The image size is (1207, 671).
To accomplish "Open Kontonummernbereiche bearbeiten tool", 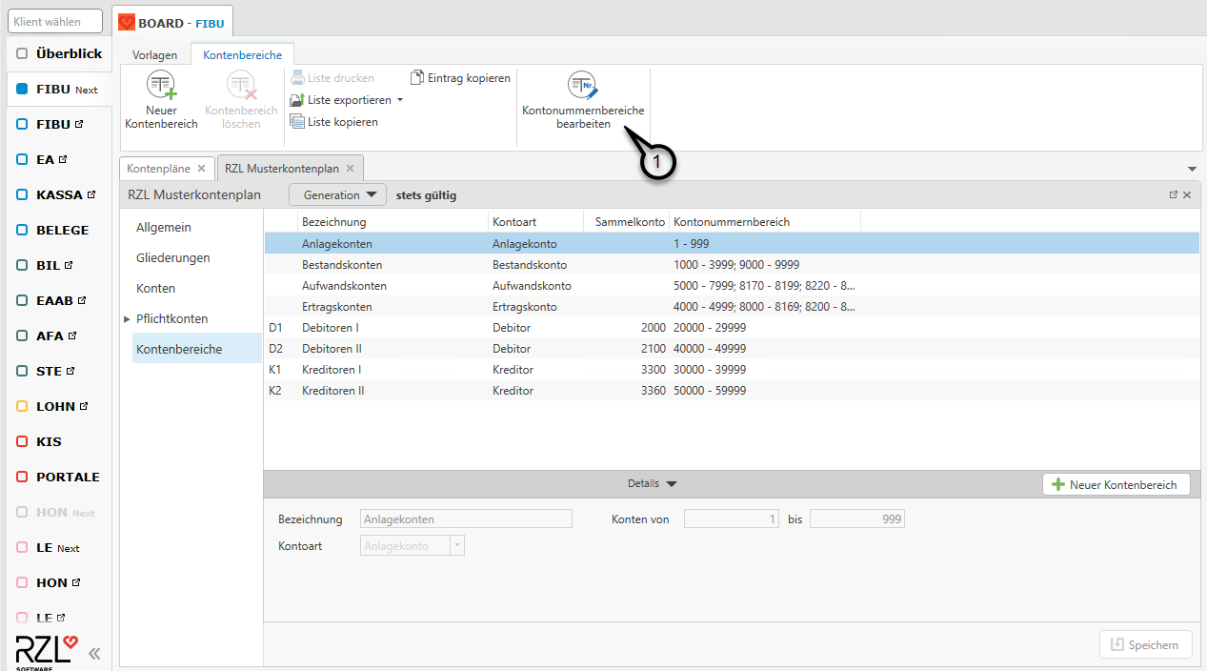I will click(x=582, y=86).
